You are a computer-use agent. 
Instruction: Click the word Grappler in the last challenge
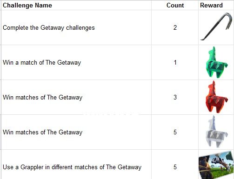(x=32, y=167)
